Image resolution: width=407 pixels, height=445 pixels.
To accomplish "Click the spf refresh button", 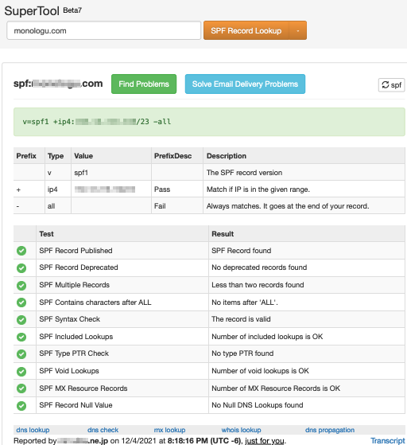I will tap(391, 85).
